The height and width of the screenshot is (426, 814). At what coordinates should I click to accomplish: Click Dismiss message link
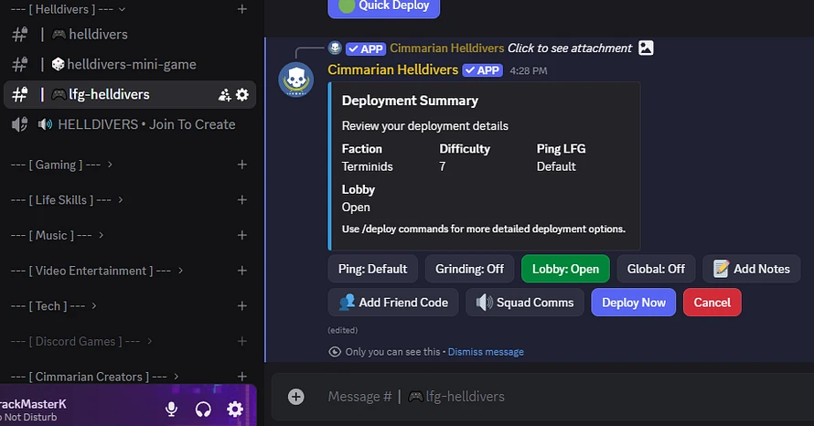[486, 352]
